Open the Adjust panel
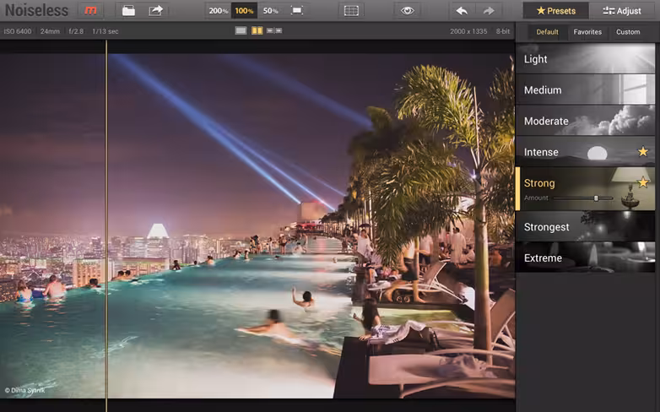Image resolution: width=660 pixels, height=412 pixels. point(622,10)
